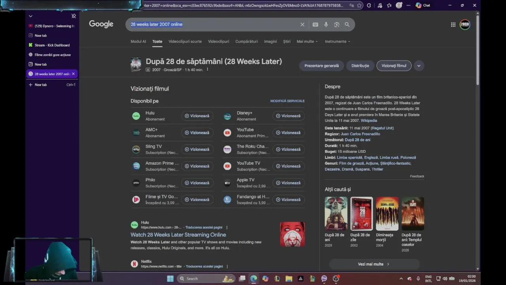506x285 pixels.
Task: Click the browser profile avatar in toolbar
Action: (x=399, y=6)
